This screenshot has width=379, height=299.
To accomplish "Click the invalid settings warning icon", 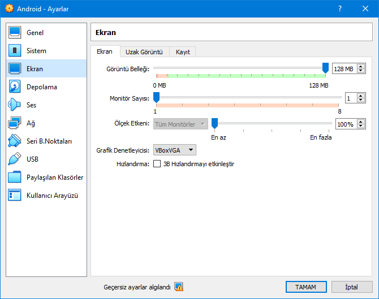I will (179, 287).
